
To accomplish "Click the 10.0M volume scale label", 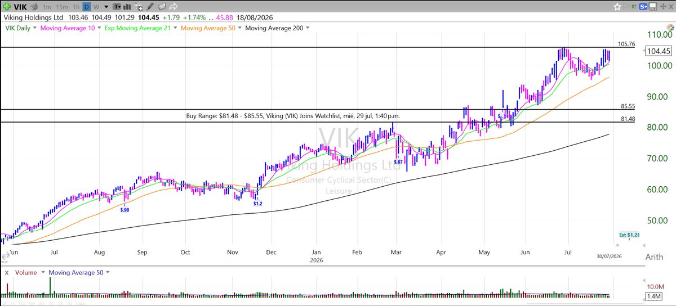I will [657, 286].
